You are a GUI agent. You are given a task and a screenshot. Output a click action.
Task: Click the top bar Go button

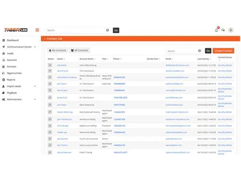(116, 30)
